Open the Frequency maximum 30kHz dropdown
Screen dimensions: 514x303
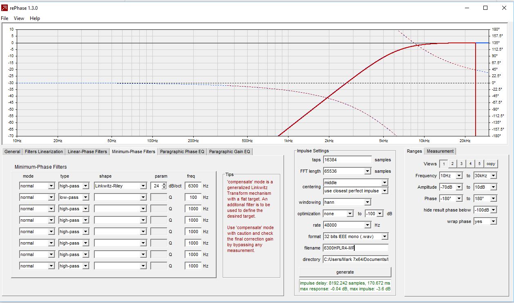485,176
